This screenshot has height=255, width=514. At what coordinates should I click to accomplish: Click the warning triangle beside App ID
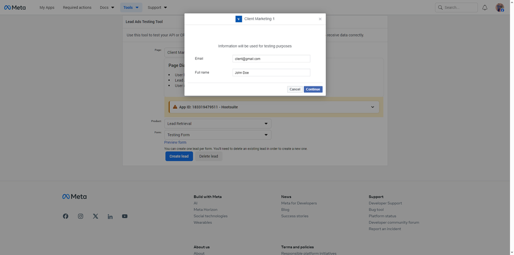pyautogui.click(x=175, y=107)
